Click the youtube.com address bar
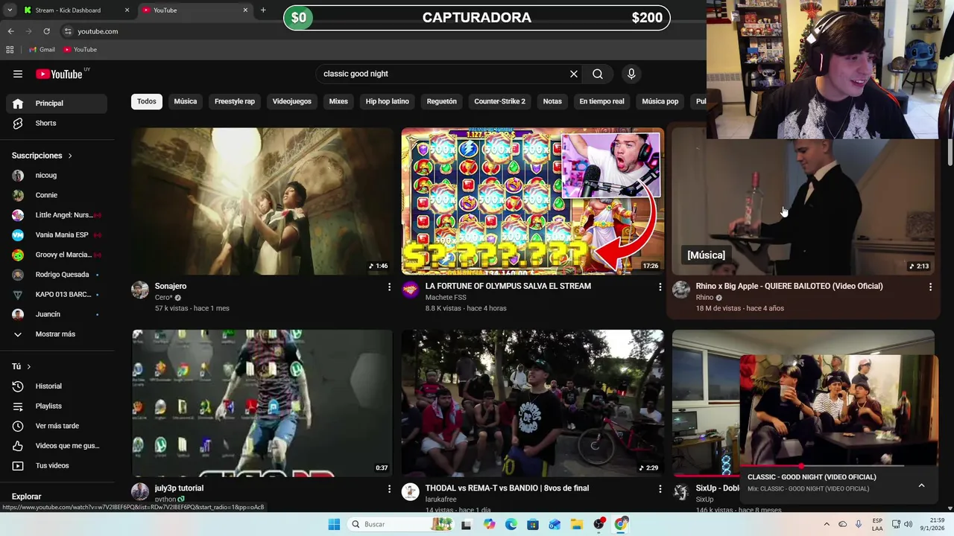Viewport: 954px width, 536px height. pos(98,31)
